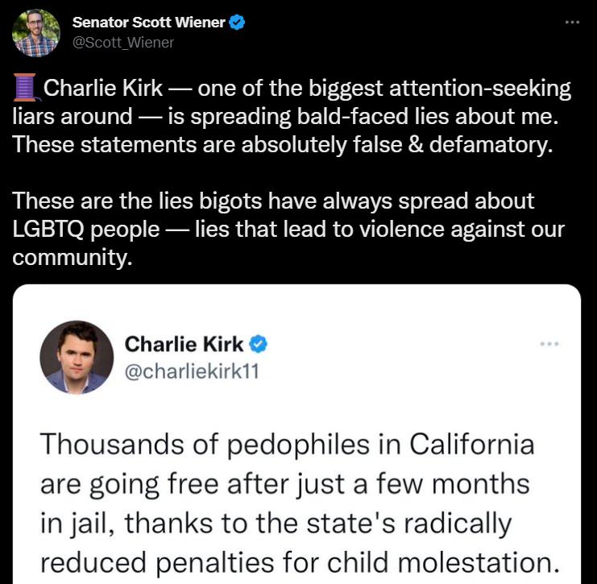Open the @Scott_Wiener handle link

pos(123,43)
